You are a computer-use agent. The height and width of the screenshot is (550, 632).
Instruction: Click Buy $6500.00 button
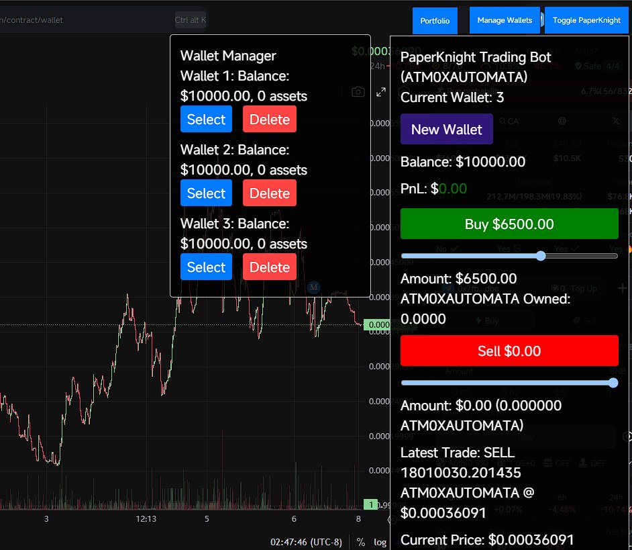point(509,224)
